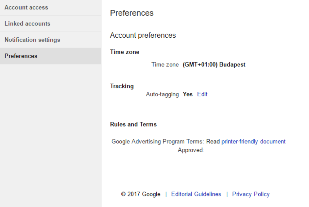
Task: Open the printer-friendly document link
Action: pos(253,141)
